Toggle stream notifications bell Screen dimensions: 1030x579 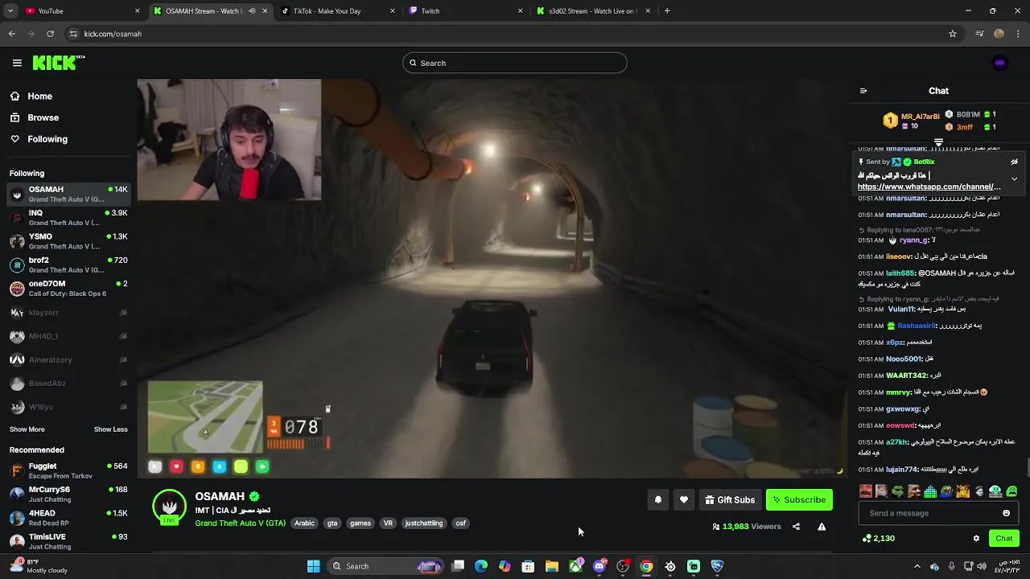pyautogui.click(x=658, y=499)
